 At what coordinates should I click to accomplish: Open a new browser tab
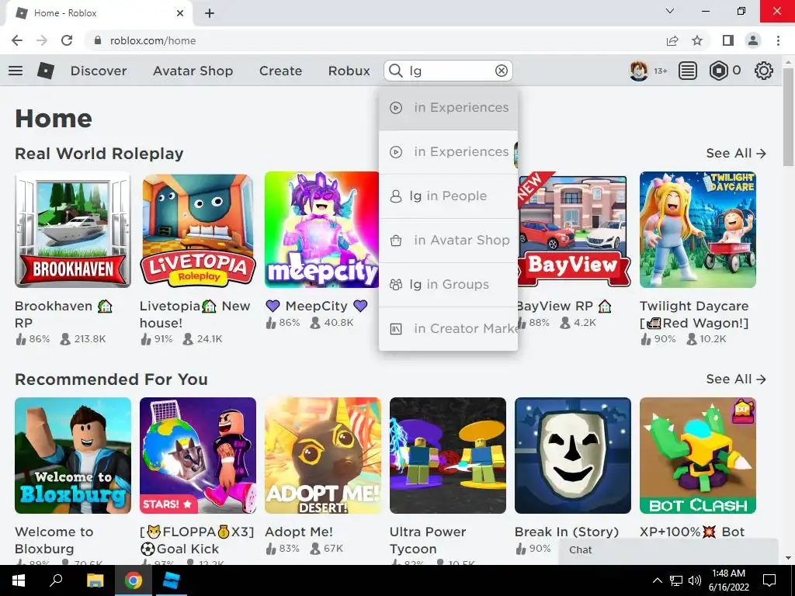(x=210, y=13)
